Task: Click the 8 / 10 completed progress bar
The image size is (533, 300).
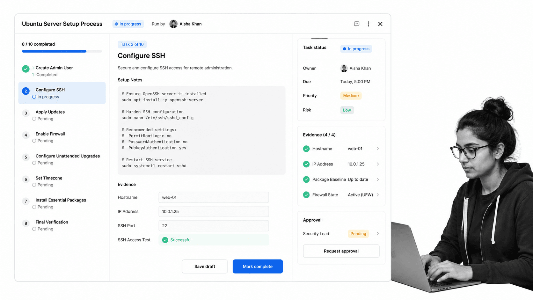Action: pyautogui.click(x=62, y=51)
